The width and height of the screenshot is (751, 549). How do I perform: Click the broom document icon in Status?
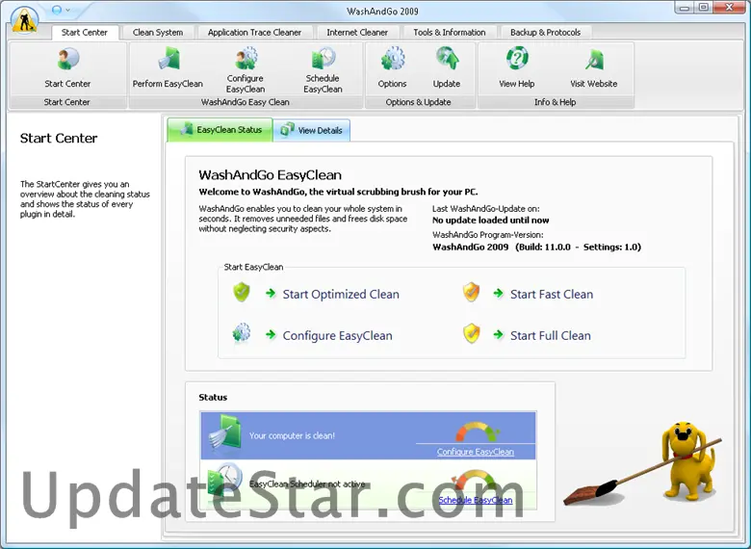[225, 432]
